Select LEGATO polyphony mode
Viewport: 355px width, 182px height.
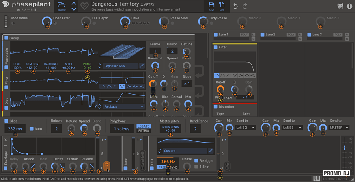point(143,126)
